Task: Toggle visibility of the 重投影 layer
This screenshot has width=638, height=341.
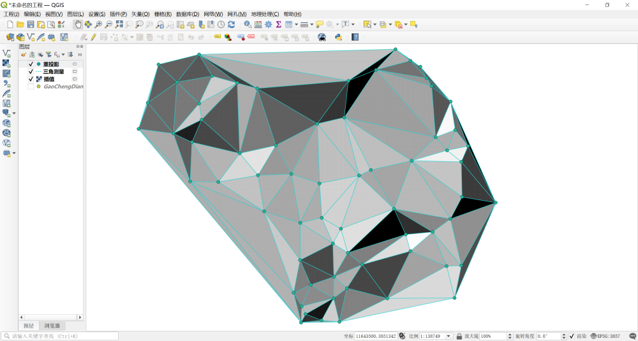Action: pyautogui.click(x=31, y=64)
